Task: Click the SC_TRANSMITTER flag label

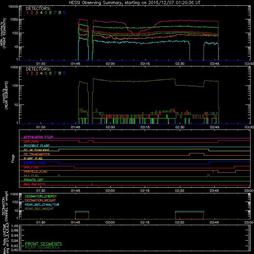Action: click(x=37, y=154)
